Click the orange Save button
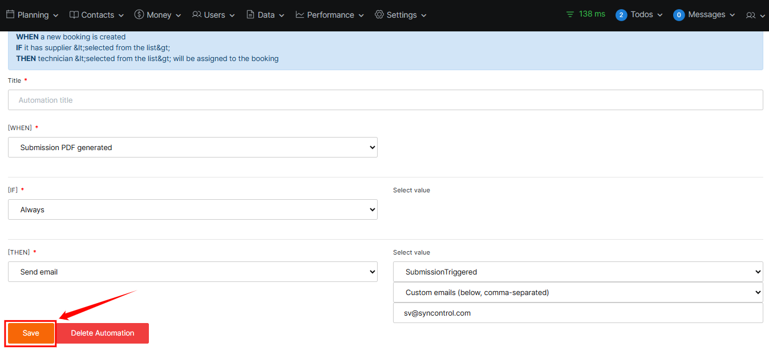 (x=31, y=333)
